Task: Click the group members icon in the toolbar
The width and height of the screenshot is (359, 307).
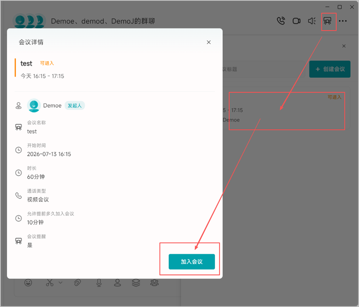Action: [x=155, y=283]
